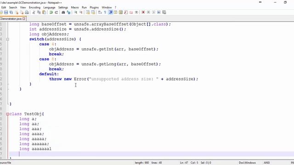Screen dimensions: 294x165
Task: Open Folder as Workspace toolbar icon
Action: 131,12
